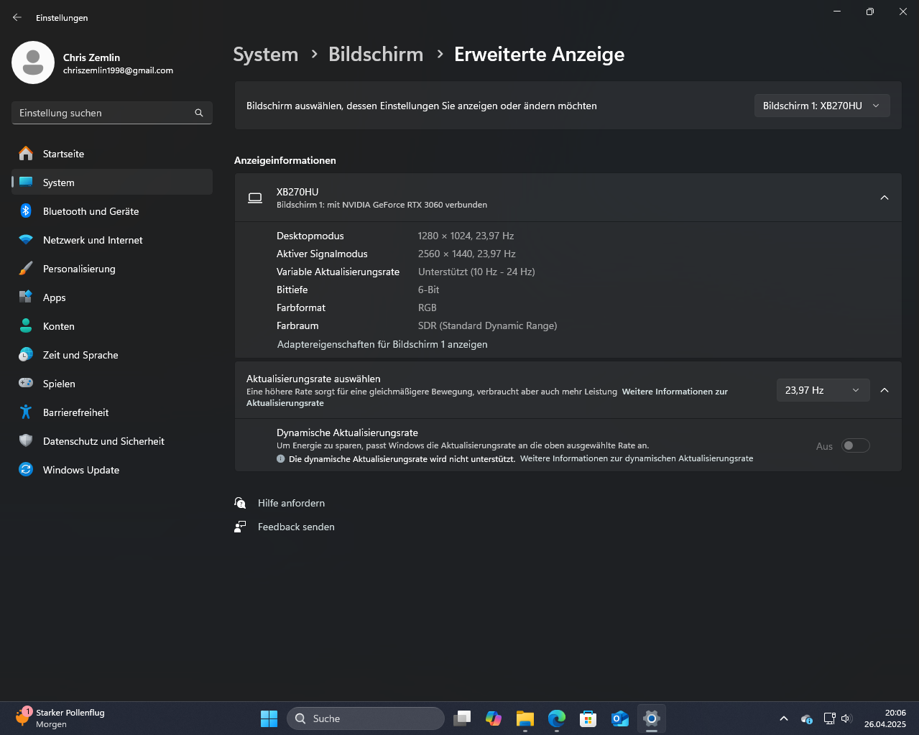Click the Aktiver Signalmodus value 2560 × 1440

coord(467,254)
